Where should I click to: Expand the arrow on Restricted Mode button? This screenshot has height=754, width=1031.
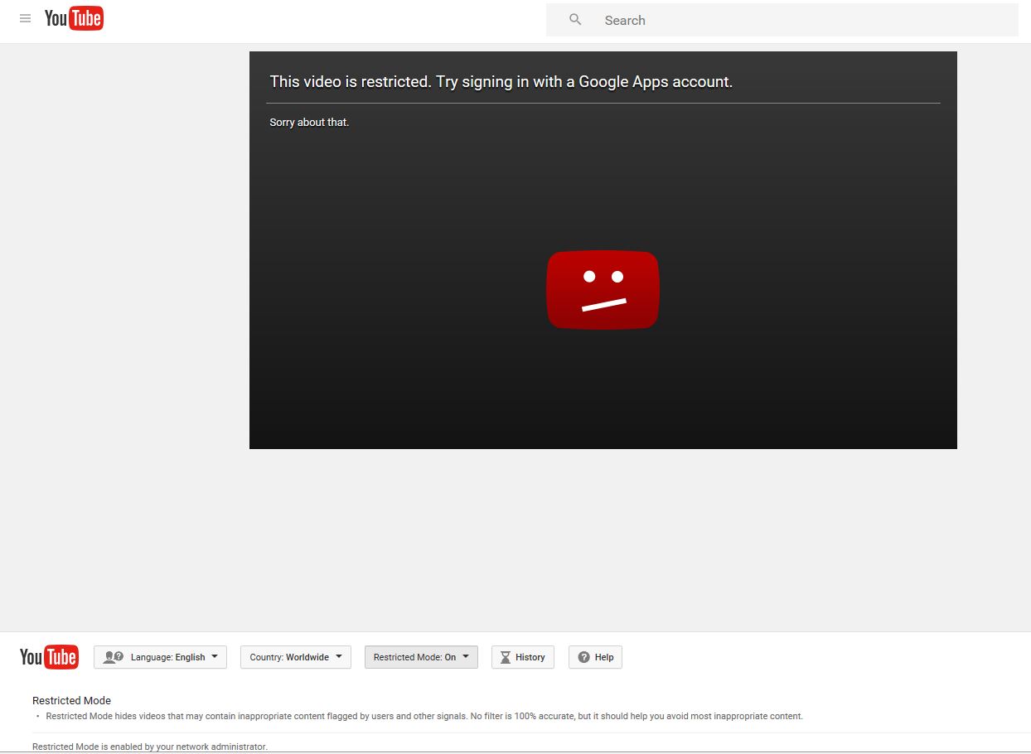(466, 656)
